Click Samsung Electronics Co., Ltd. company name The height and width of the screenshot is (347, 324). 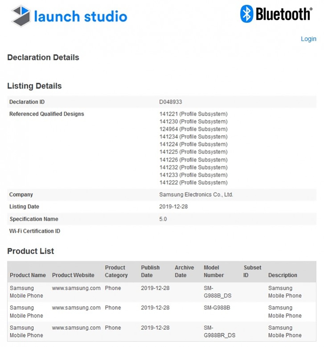(x=196, y=194)
